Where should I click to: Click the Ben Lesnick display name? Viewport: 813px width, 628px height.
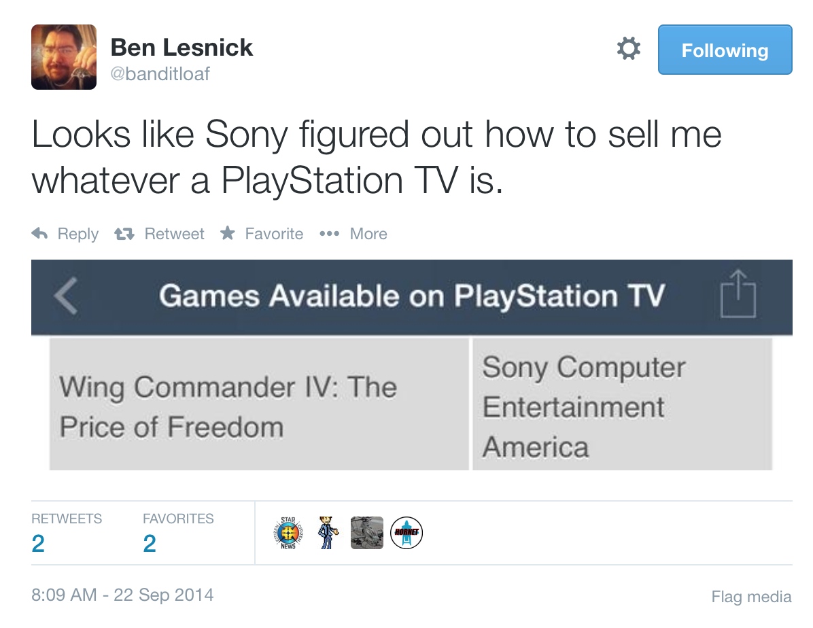click(181, 47)
